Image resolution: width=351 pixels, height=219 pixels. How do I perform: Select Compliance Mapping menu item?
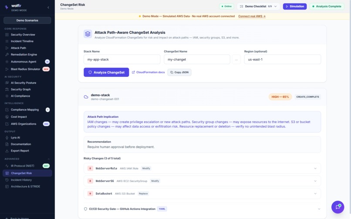[x=25, y=110]
